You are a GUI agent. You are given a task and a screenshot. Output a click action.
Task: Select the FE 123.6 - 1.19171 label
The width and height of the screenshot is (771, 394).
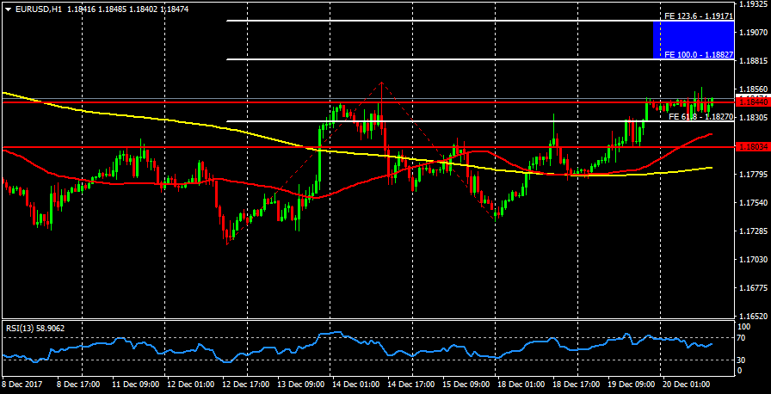[698, 15]
